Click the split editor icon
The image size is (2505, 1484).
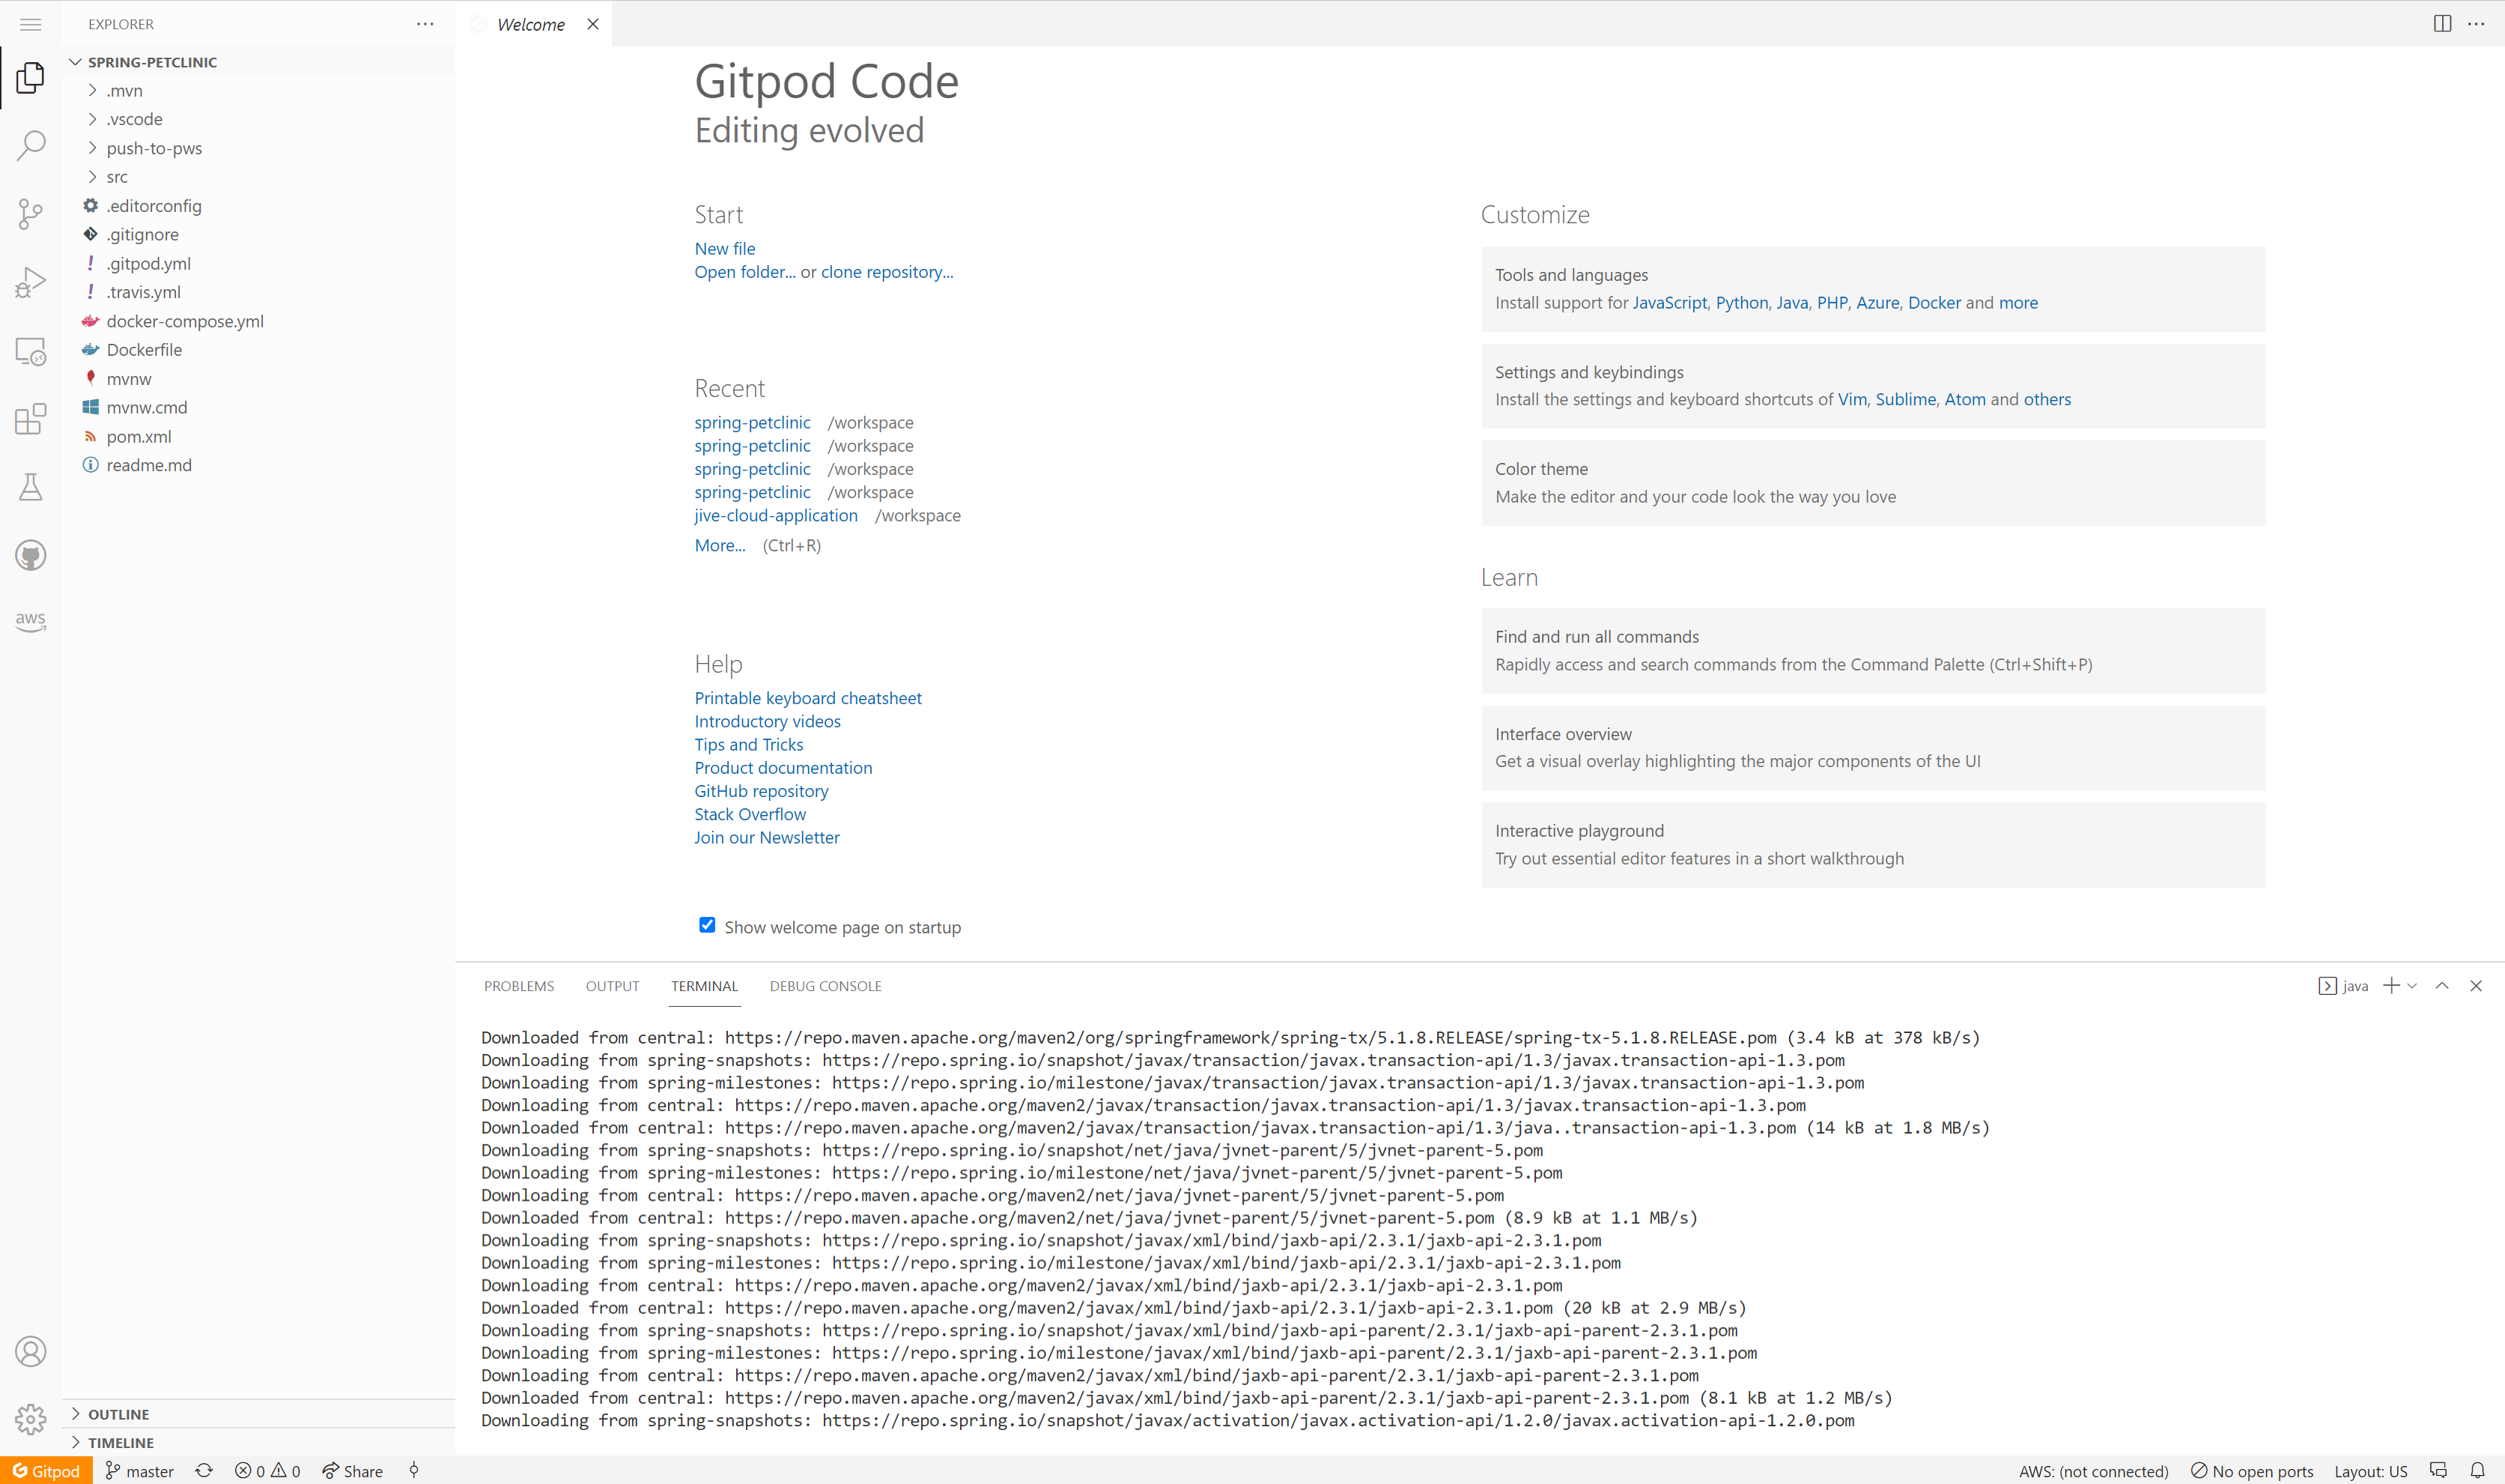2441,24
